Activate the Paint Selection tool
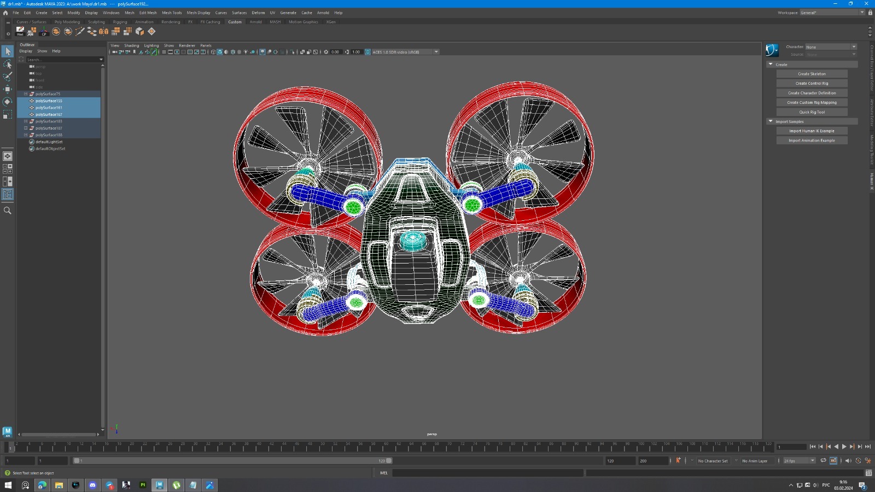Image resolution: width=875 pixels, height=492 pixels. click(8, 77)
